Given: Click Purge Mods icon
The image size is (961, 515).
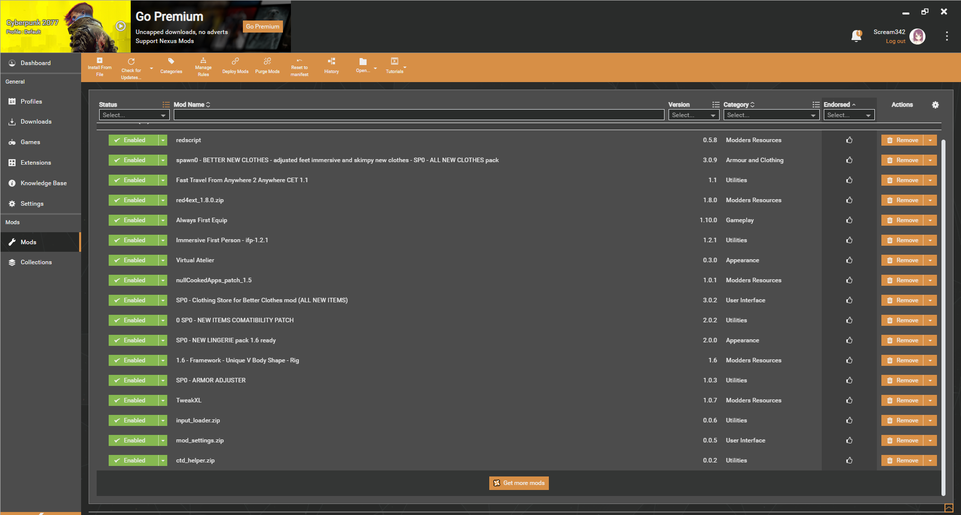Looking at the screenshot, I should point(267,66).
